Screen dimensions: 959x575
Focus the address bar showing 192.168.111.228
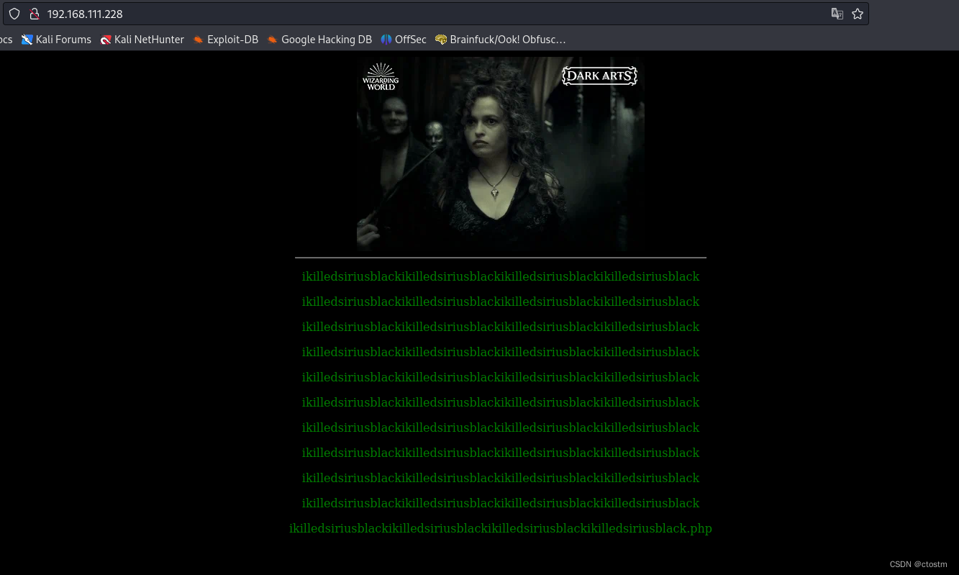point(435,14)
